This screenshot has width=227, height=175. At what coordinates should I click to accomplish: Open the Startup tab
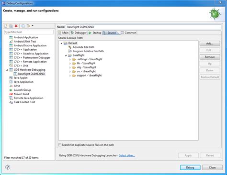(95, 33)
